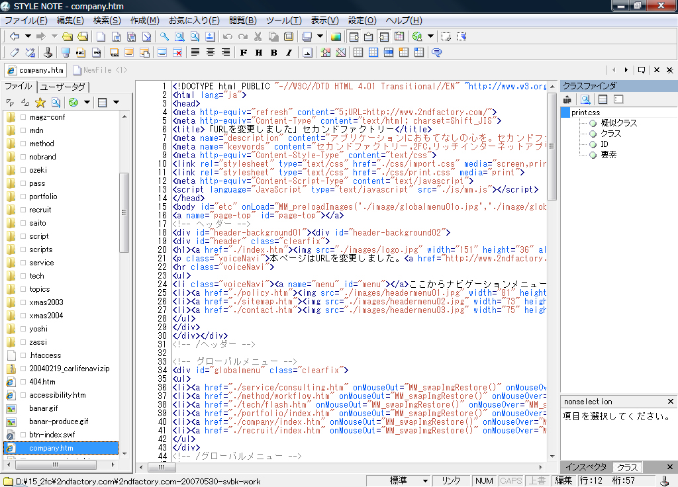This screenshot has width=678, height=487.
Task: Click the save file icon
Action: [x=117, y=37]
